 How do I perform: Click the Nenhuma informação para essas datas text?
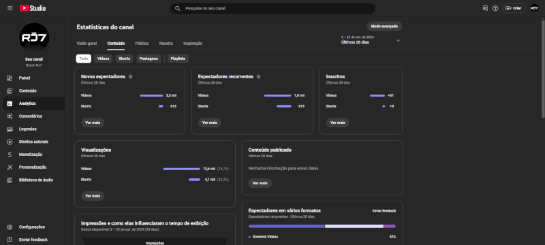pos(283,168)
